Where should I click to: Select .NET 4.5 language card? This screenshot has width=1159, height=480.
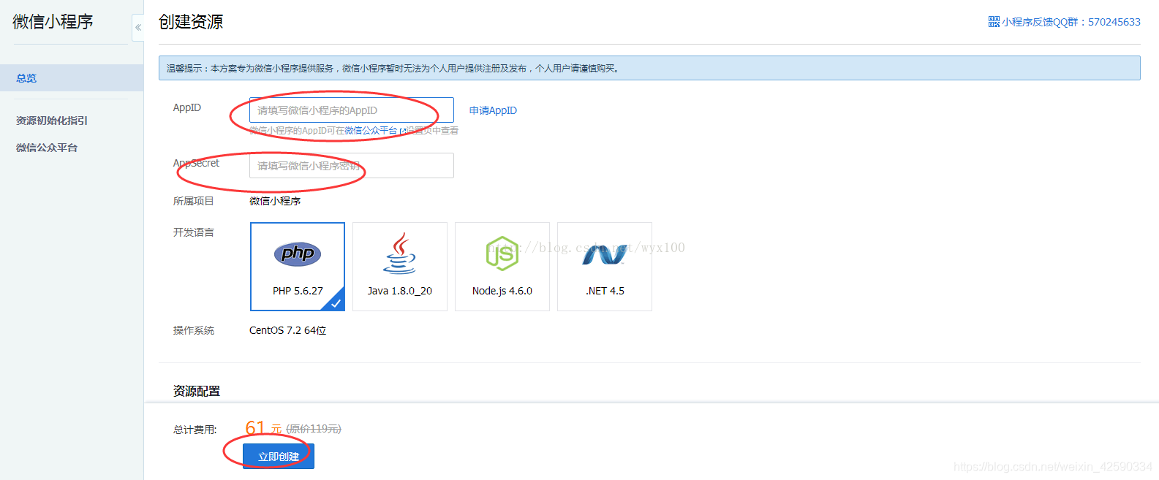(x=605, y=267)
